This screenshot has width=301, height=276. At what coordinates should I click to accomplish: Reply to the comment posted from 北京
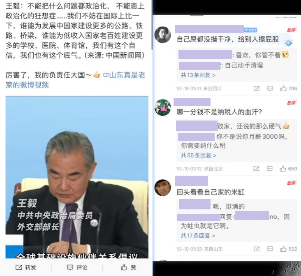click(x=269, y=169)
